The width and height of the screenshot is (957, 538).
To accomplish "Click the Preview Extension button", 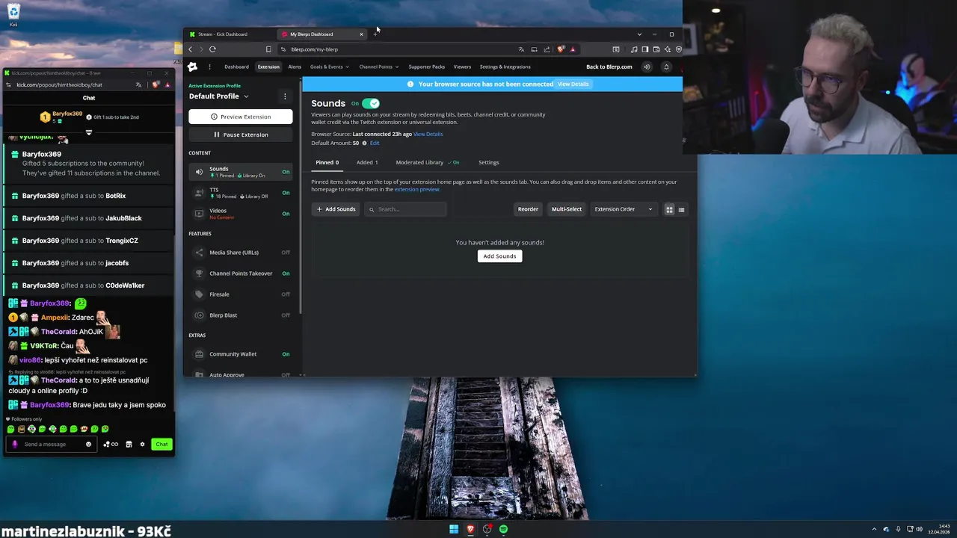I will coord(241,117).
